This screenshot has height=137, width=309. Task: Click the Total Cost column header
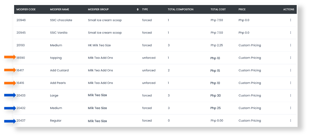[218, 10]
